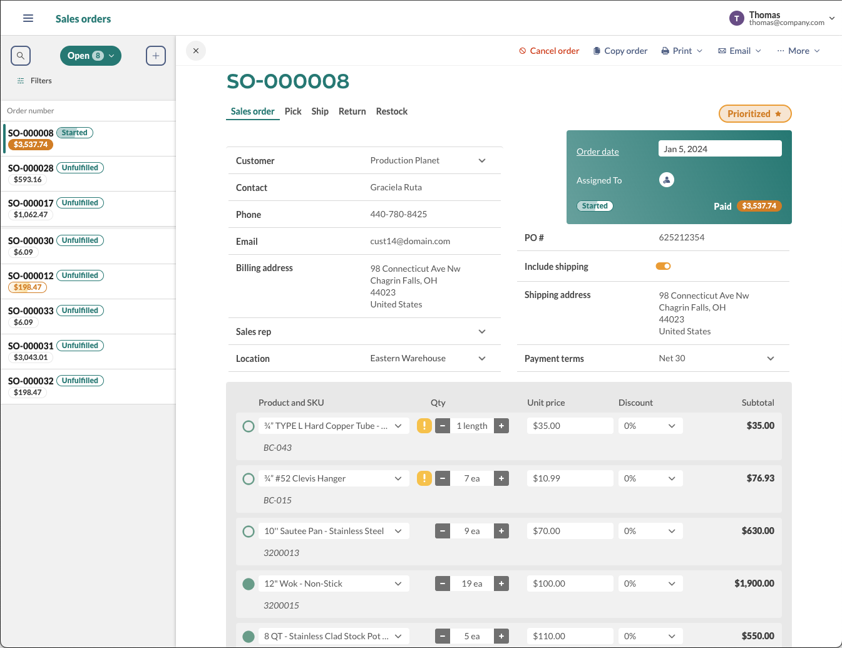Decrease quantity of 12" Wok
842x648 pixels.
(x=443, y=584)
